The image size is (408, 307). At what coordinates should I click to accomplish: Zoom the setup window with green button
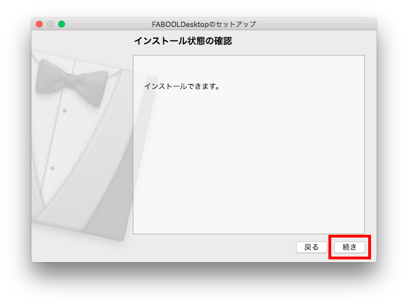pos(62,24)
